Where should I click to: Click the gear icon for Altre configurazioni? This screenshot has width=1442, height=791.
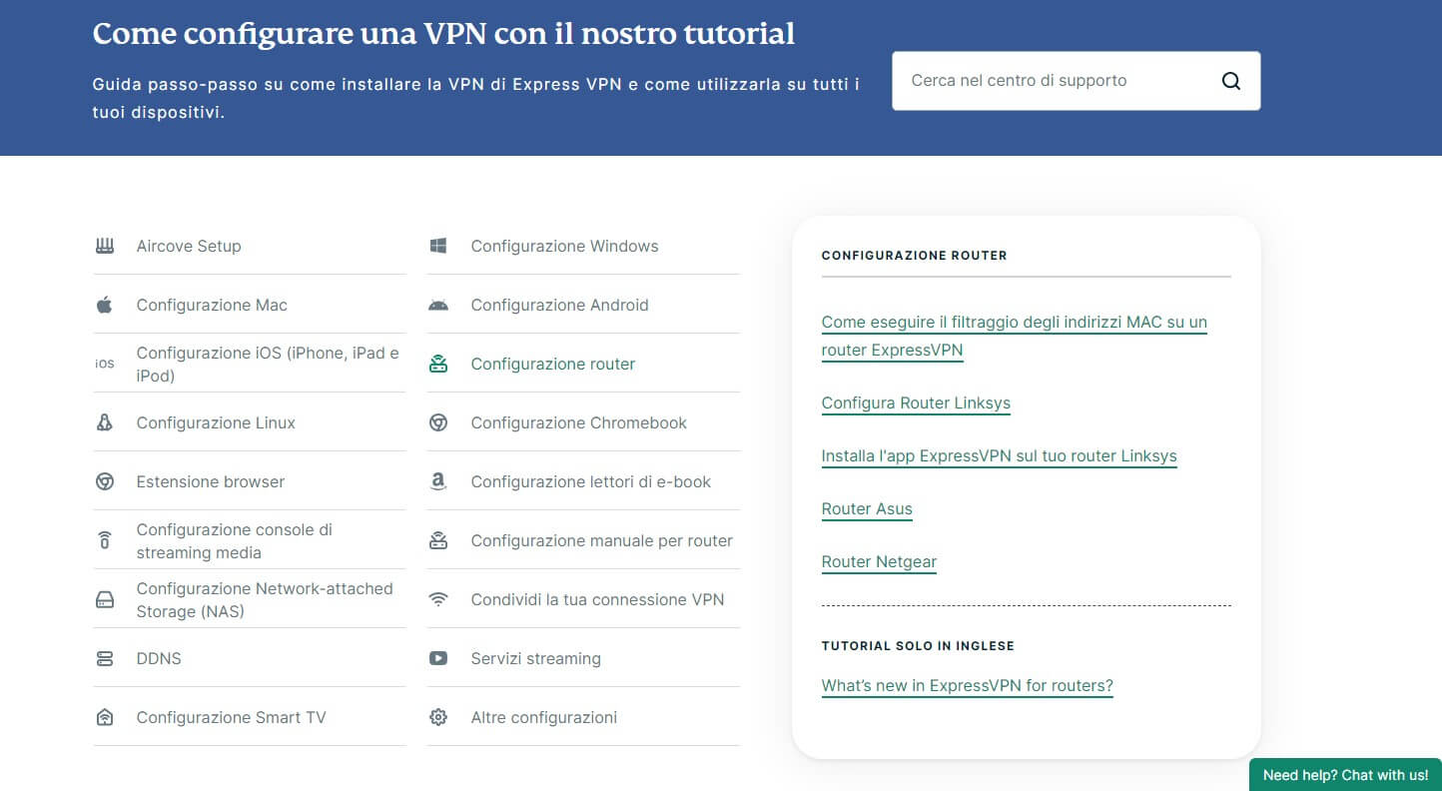click(x=438, y=717)
